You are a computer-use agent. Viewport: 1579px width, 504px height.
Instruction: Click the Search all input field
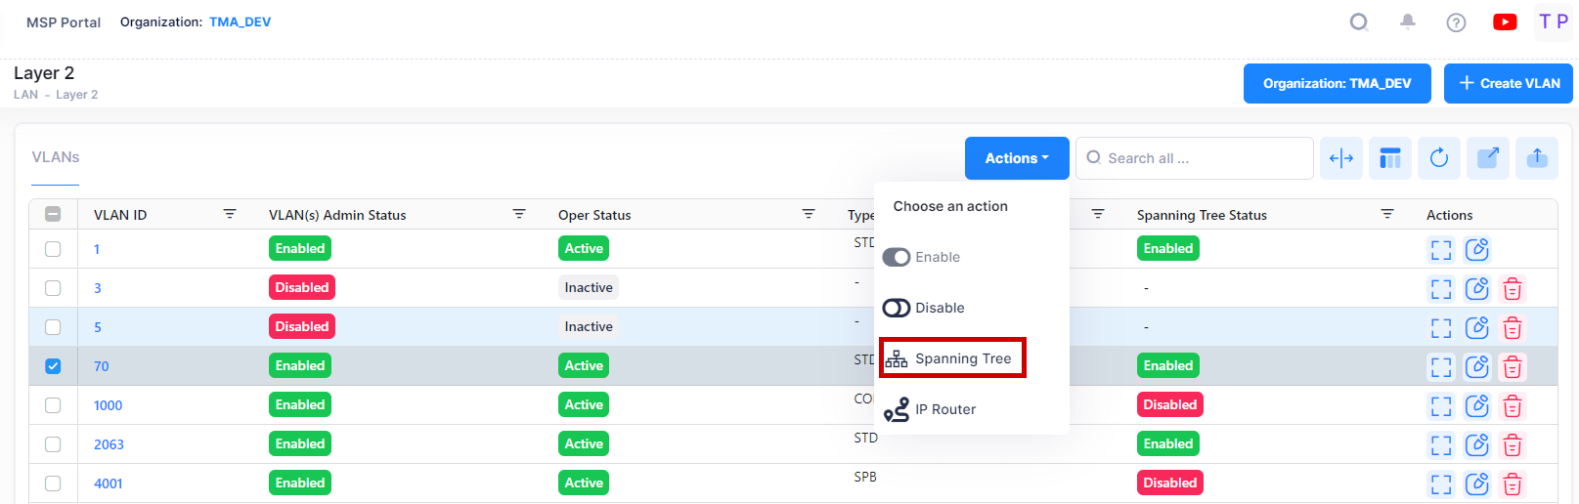point(1203,158)
